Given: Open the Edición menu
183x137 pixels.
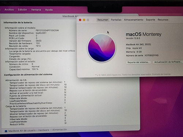Looking at the screenshot, I should click(22, 9).
